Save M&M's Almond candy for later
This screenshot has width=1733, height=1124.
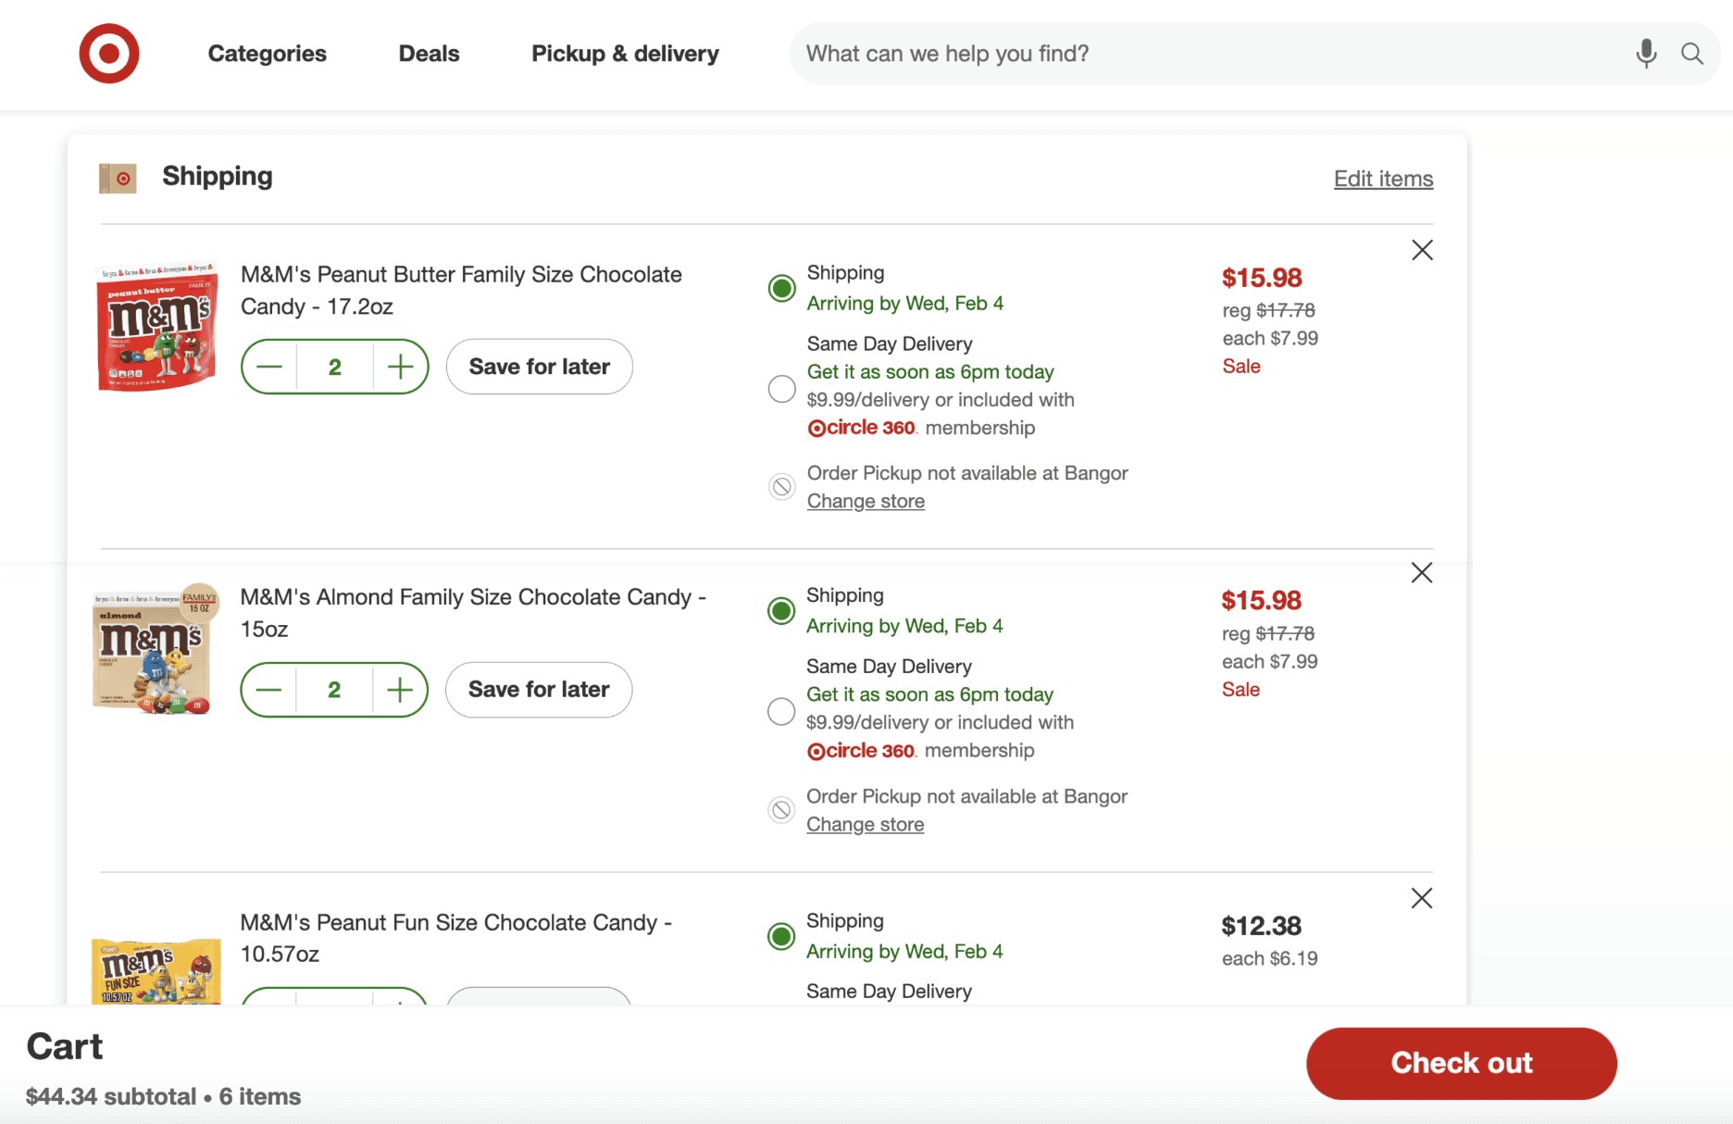point(539,690)
